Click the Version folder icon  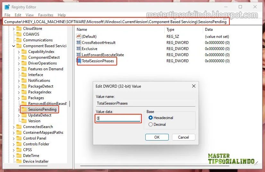click(24, 121)
